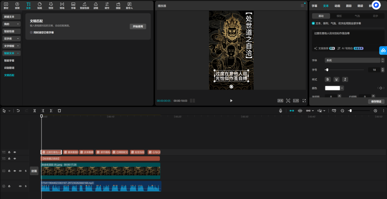Image resolution: width=387 pixels, height=199 pixels.
Task: Click the 开始使用 start button
Action: (x=138, y=26)
